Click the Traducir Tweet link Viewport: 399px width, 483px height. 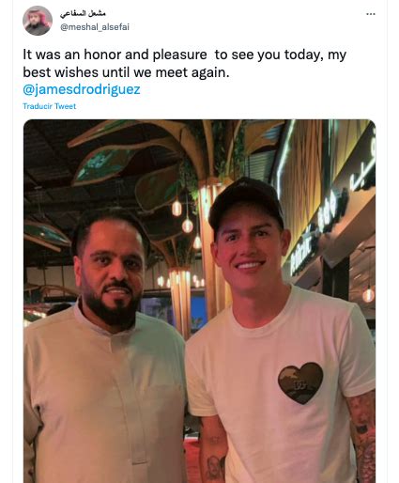click(49, 106)
